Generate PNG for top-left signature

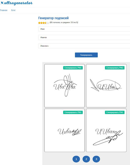(x=73, y=68)
